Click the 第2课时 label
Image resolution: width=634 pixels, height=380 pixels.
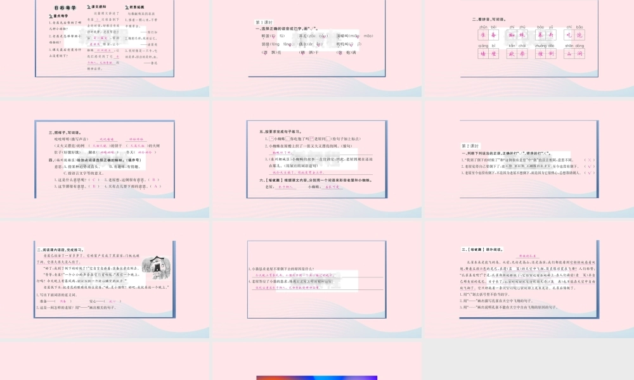[x=470, y=146]
